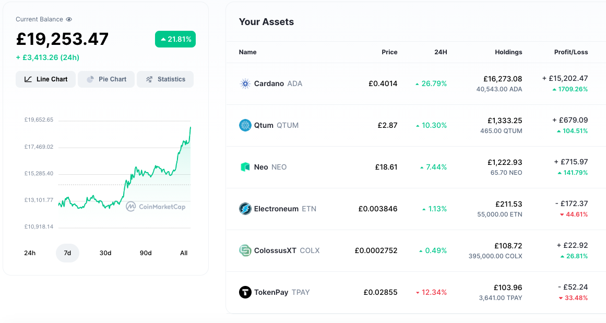This screenshot has width=606, height=323.
Task: Click the CoinMarketCap watermark logo on chart
Action: point(156,207)
